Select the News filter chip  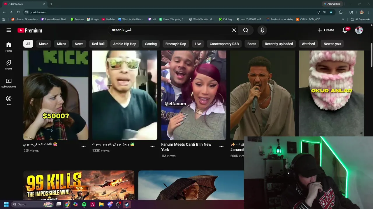79,44
